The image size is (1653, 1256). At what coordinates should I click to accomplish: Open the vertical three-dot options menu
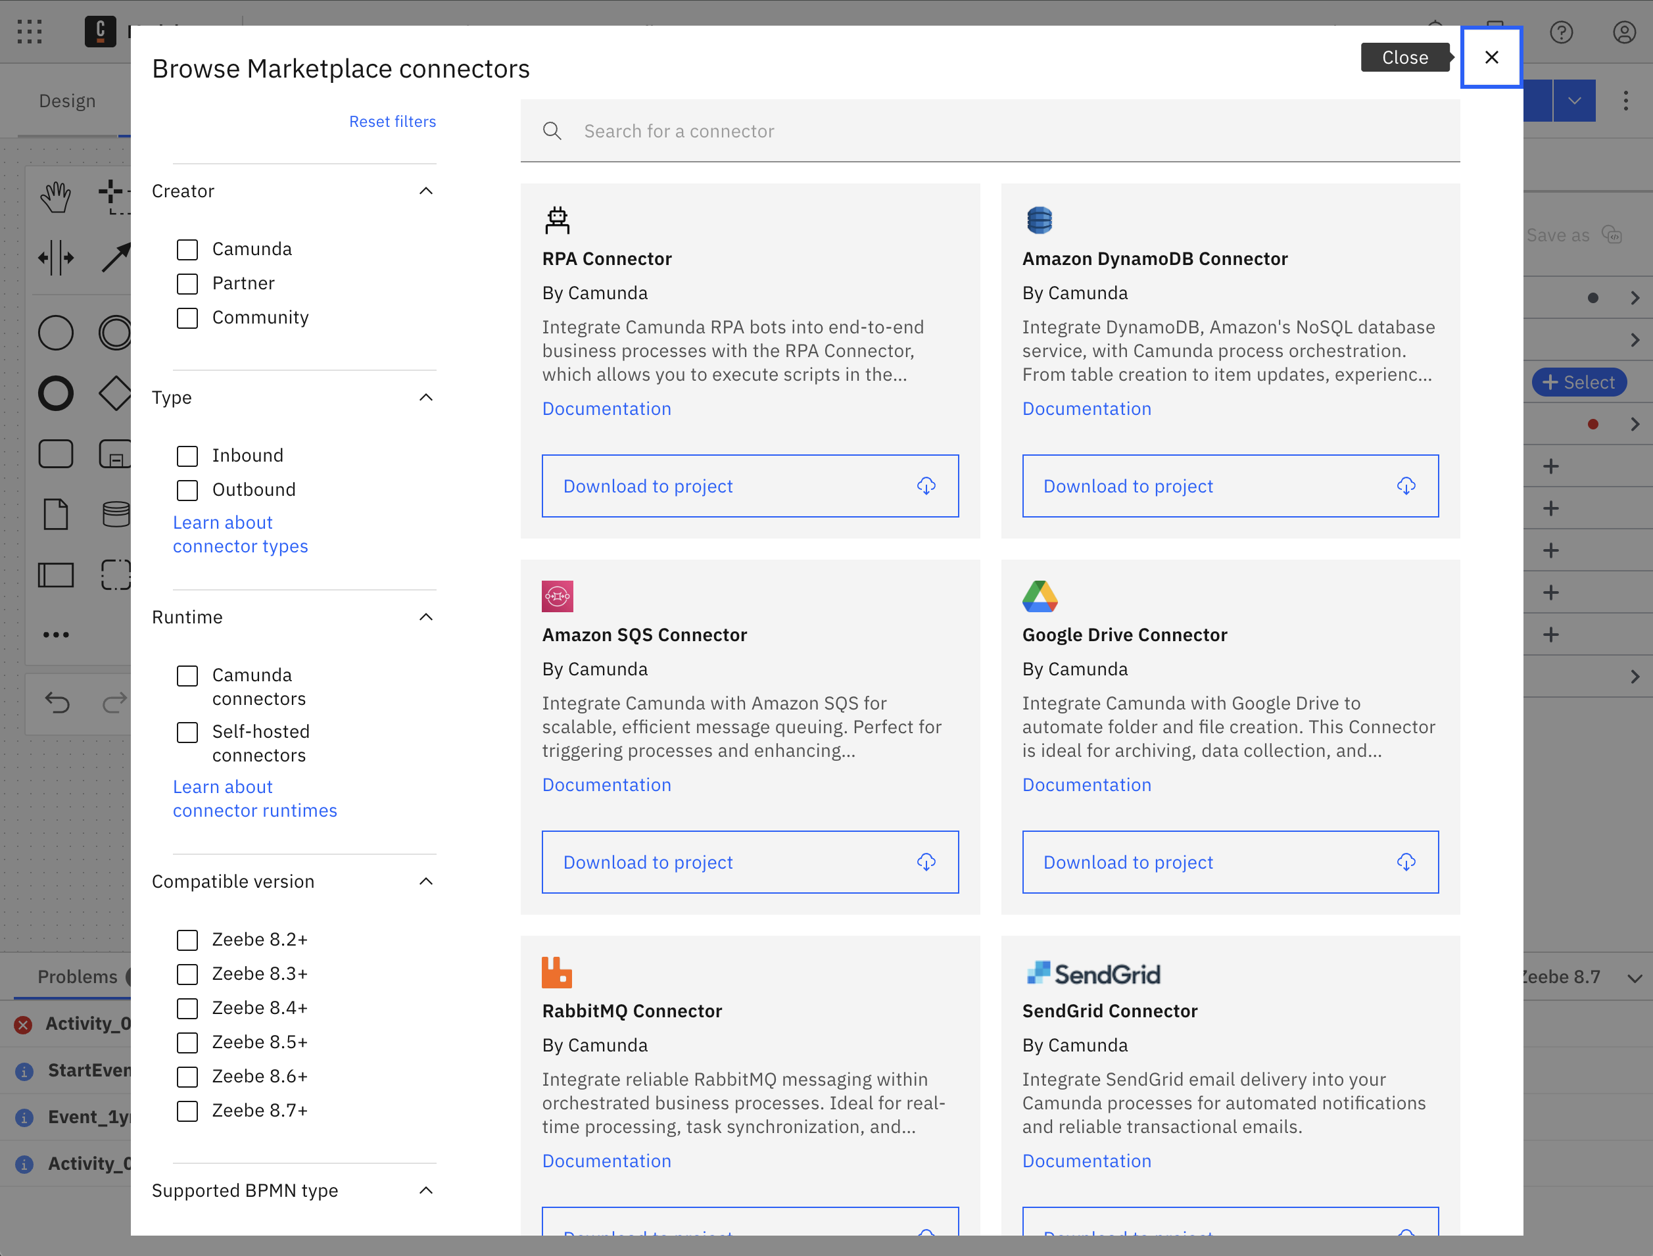[x=1626, y=101]
